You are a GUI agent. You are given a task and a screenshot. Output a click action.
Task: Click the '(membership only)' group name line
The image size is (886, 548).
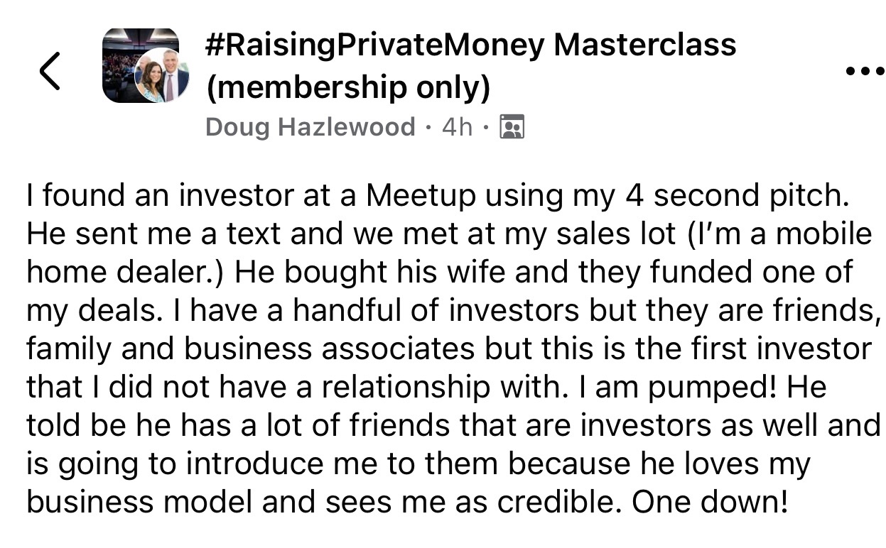347,87
